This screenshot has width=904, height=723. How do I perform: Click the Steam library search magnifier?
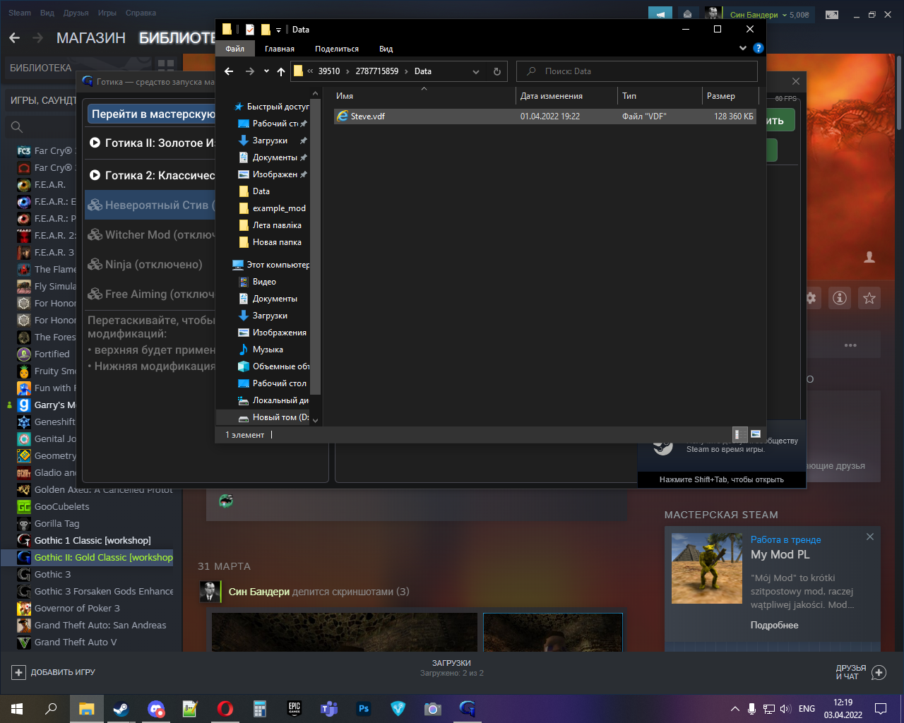17,127
